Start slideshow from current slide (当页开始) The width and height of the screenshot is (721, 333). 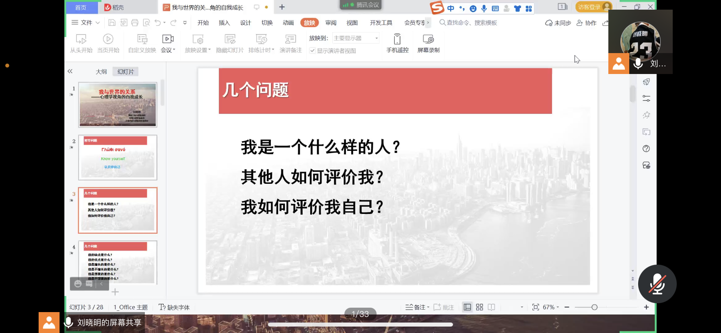(108, 39)
